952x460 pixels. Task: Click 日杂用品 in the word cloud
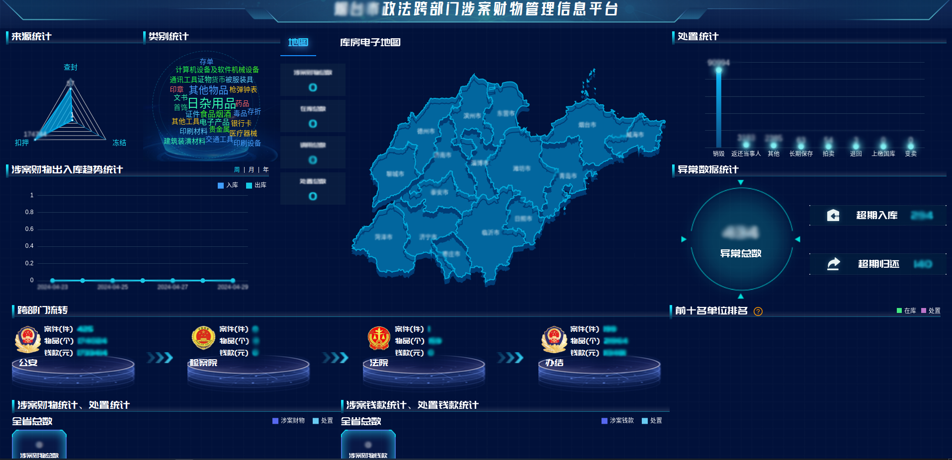coord(211,103)
